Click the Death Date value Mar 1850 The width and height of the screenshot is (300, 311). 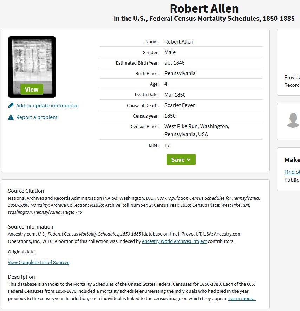175,95
